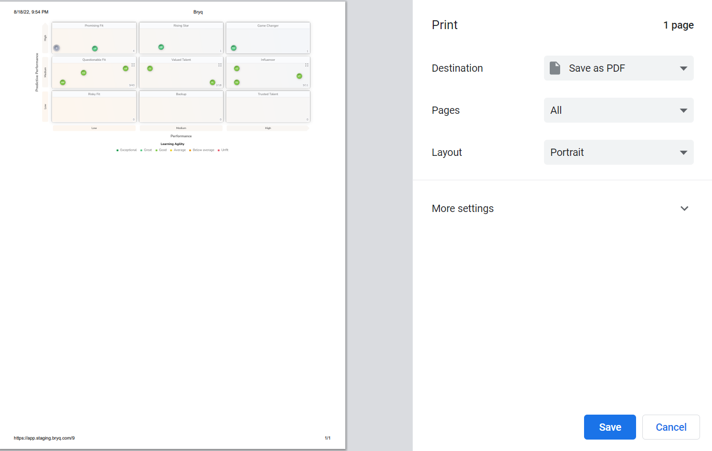The height and width of the screenshot is (451, 712).
Task: Click the green avatar in Rising Star box
Action: click(x=161, y=47)
